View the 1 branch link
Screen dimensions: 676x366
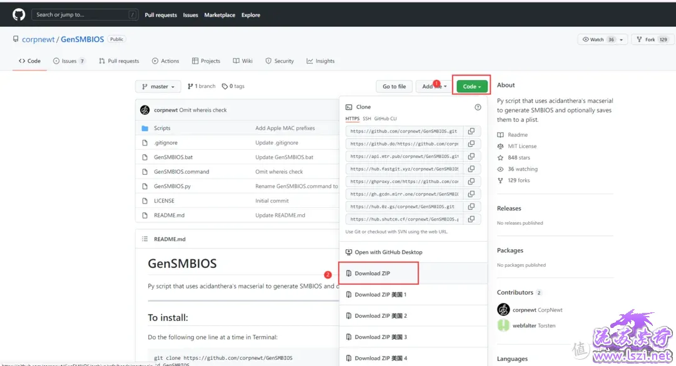[202, 86]
